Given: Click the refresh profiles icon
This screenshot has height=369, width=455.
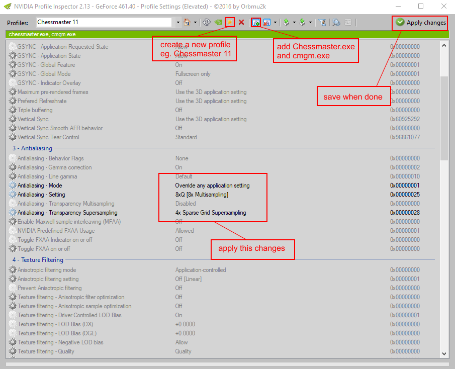Looking at the screenshot, I should [207, 22].
